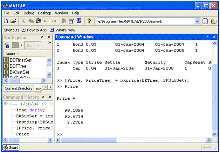Open the Window menu

[x=61, y=13]
